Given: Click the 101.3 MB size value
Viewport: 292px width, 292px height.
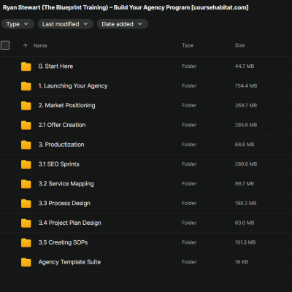Looking at the screenshot, I should 245,242.
